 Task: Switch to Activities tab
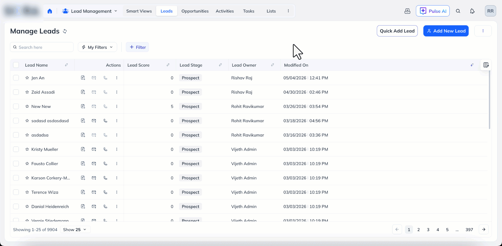pos(225,11)
